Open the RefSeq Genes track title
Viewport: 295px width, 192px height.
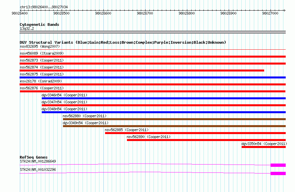point(34,157)
